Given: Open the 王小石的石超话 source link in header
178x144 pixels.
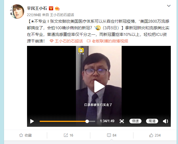Looking at the screenshot, I should [x=62, y=15].
